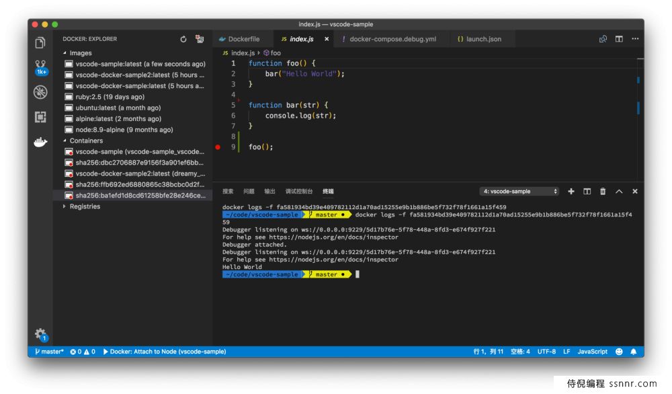Open the 搜索 panel tab
Image resolution: width=672 pixels, height=394 pixels.
pyautogui.click(x=228, y=192)
